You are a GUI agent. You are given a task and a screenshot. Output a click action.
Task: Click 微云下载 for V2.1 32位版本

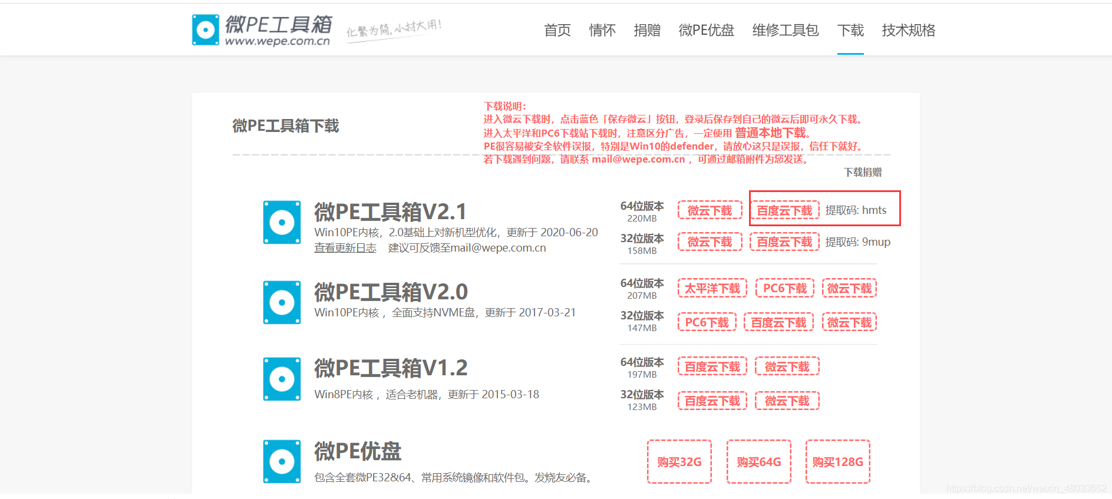click(710, 242)
